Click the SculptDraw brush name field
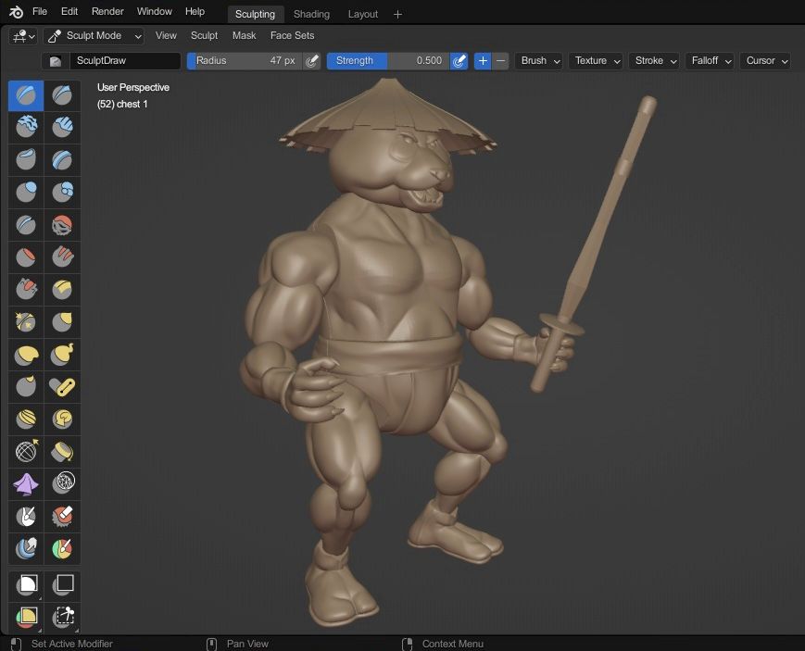The width and height of the screenshot is (805, 651). click(124, 61)
